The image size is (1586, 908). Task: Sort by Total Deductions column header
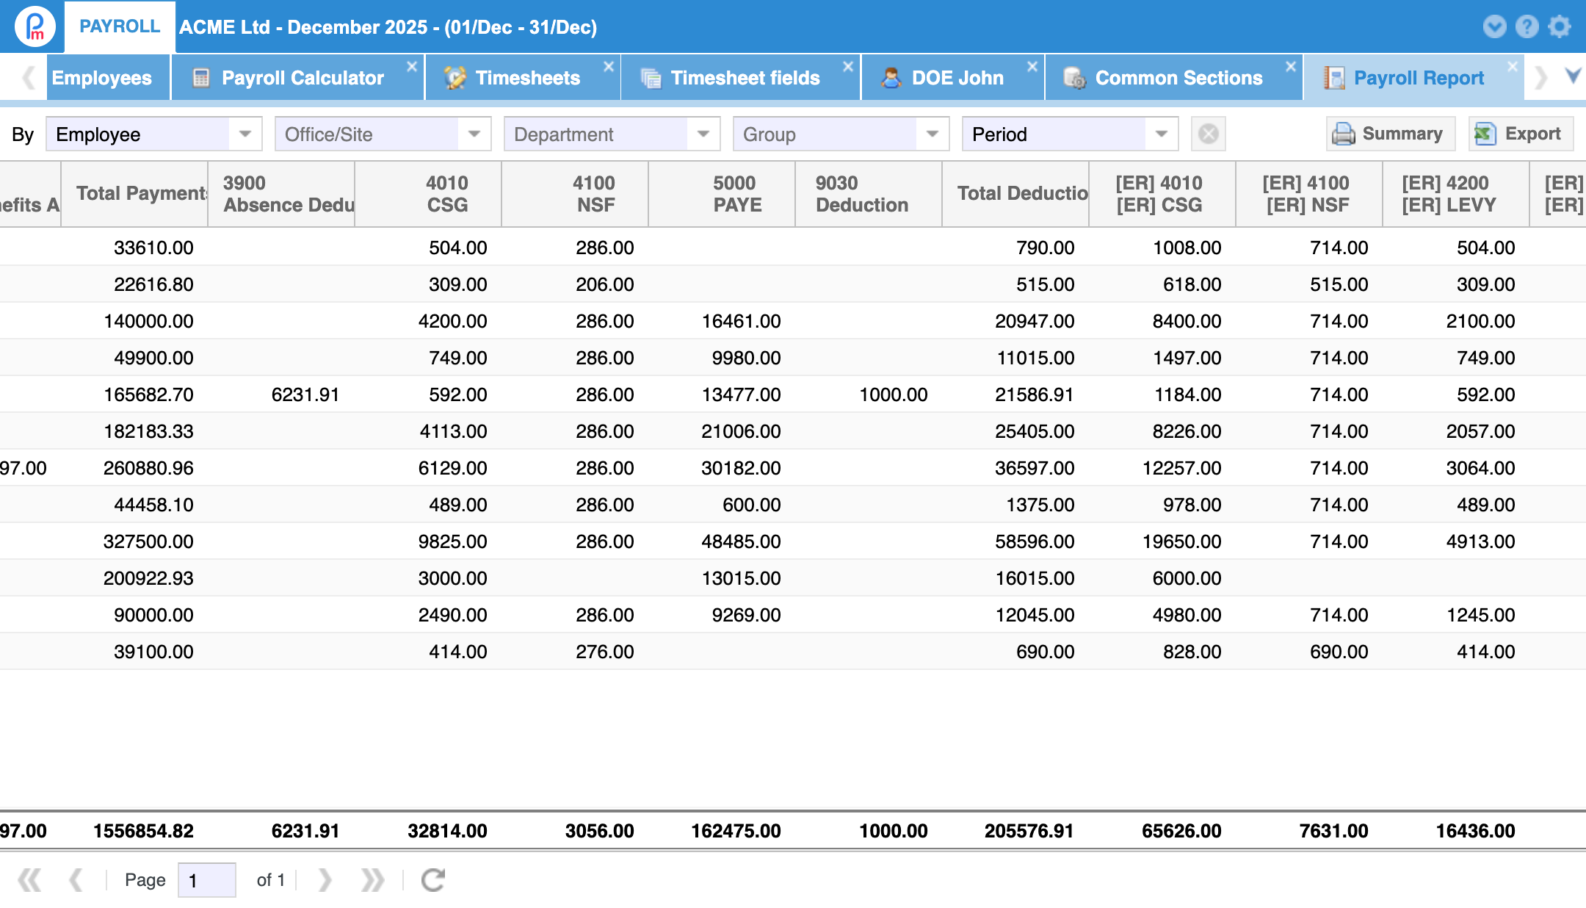(1015, 194)
